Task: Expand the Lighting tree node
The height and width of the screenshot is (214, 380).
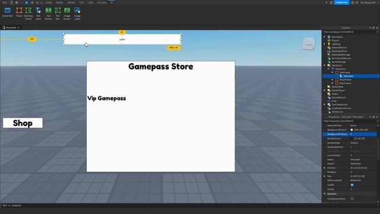Action: pyautogui.click(x=325, y=44)
